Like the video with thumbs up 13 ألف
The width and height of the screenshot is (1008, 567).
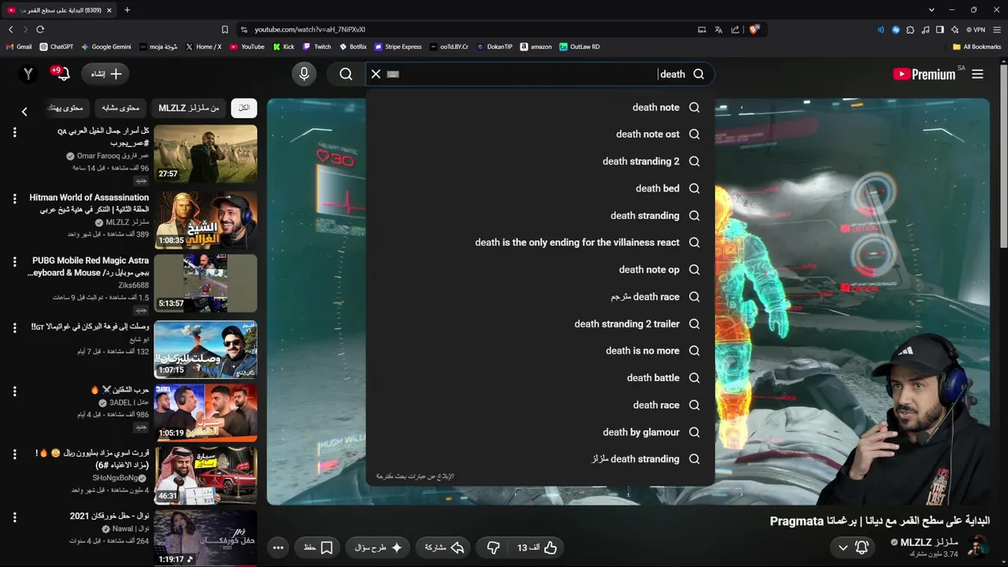point(537,547)
